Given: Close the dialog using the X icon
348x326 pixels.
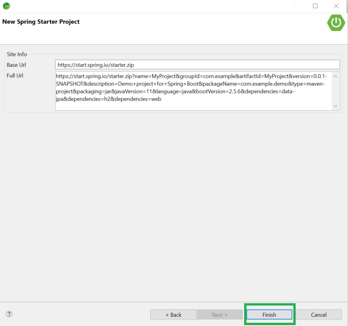Looking at the screenshot, I should 336,6.
